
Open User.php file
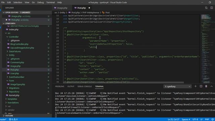click(14, 73)
